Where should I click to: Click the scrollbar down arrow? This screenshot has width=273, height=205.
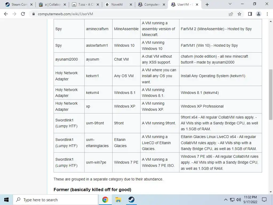click(x=271, y=192)
